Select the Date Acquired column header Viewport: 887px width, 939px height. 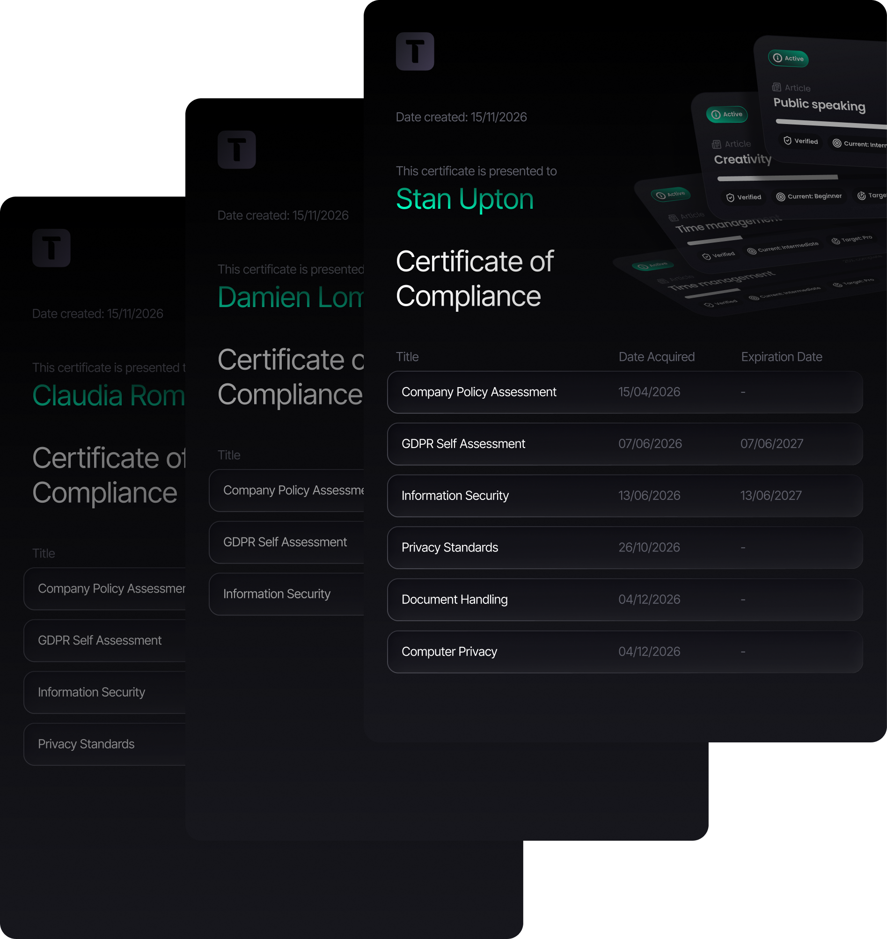656,357
